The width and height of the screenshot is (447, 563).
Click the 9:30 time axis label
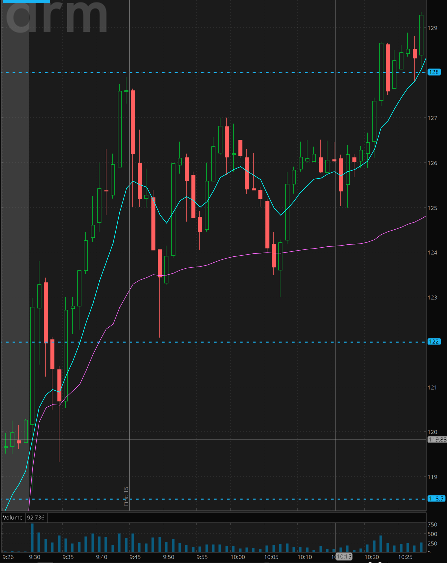34,557
